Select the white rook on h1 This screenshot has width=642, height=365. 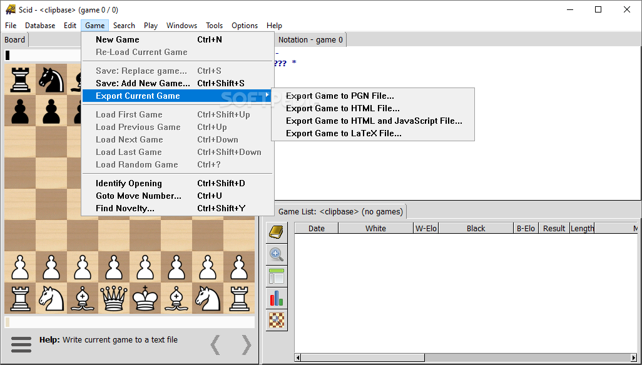tap(238, 298)
